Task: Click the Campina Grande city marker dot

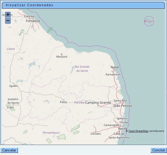Action: coord(98,105)
